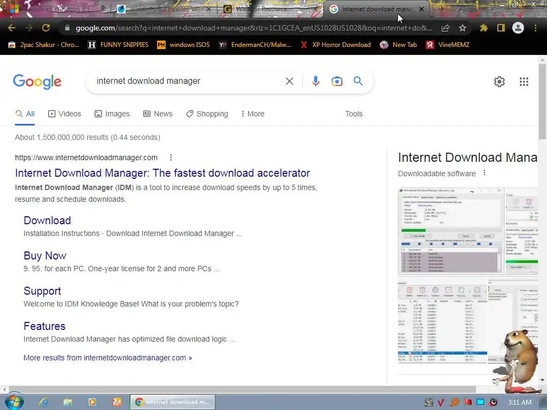
Task: Open the windows ISOS bookmark
Action: pos(184,45)
